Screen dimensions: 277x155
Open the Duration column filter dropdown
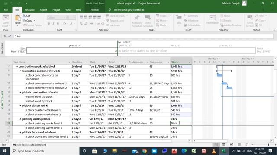pyautogui.click(x=87, y=62)
